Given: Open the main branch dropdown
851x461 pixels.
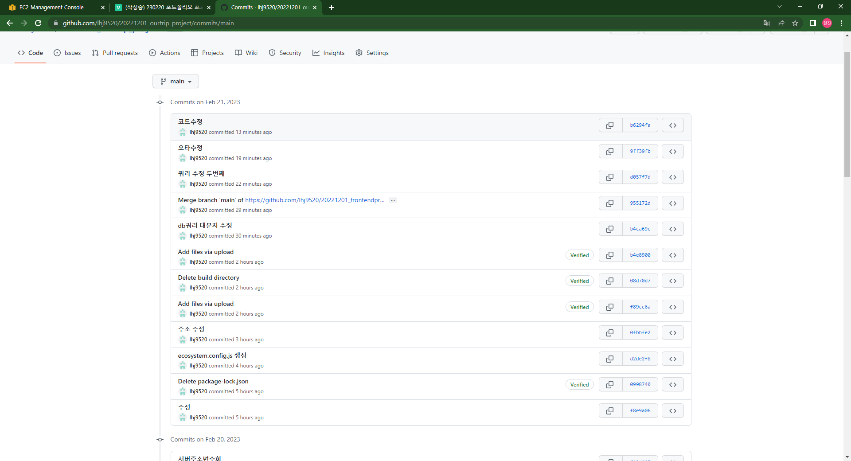Looking at the screenshot, I should click(176, 81).
